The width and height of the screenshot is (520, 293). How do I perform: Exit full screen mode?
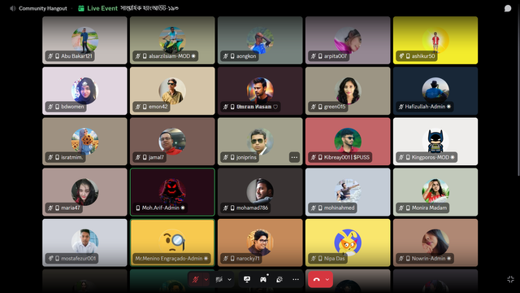(510, 279)
